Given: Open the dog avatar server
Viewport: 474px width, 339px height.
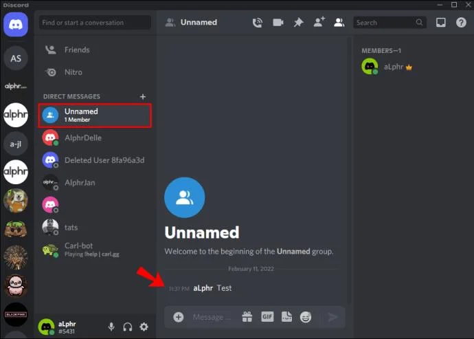Looking at the screenshot, I should [x=16, y=201].
